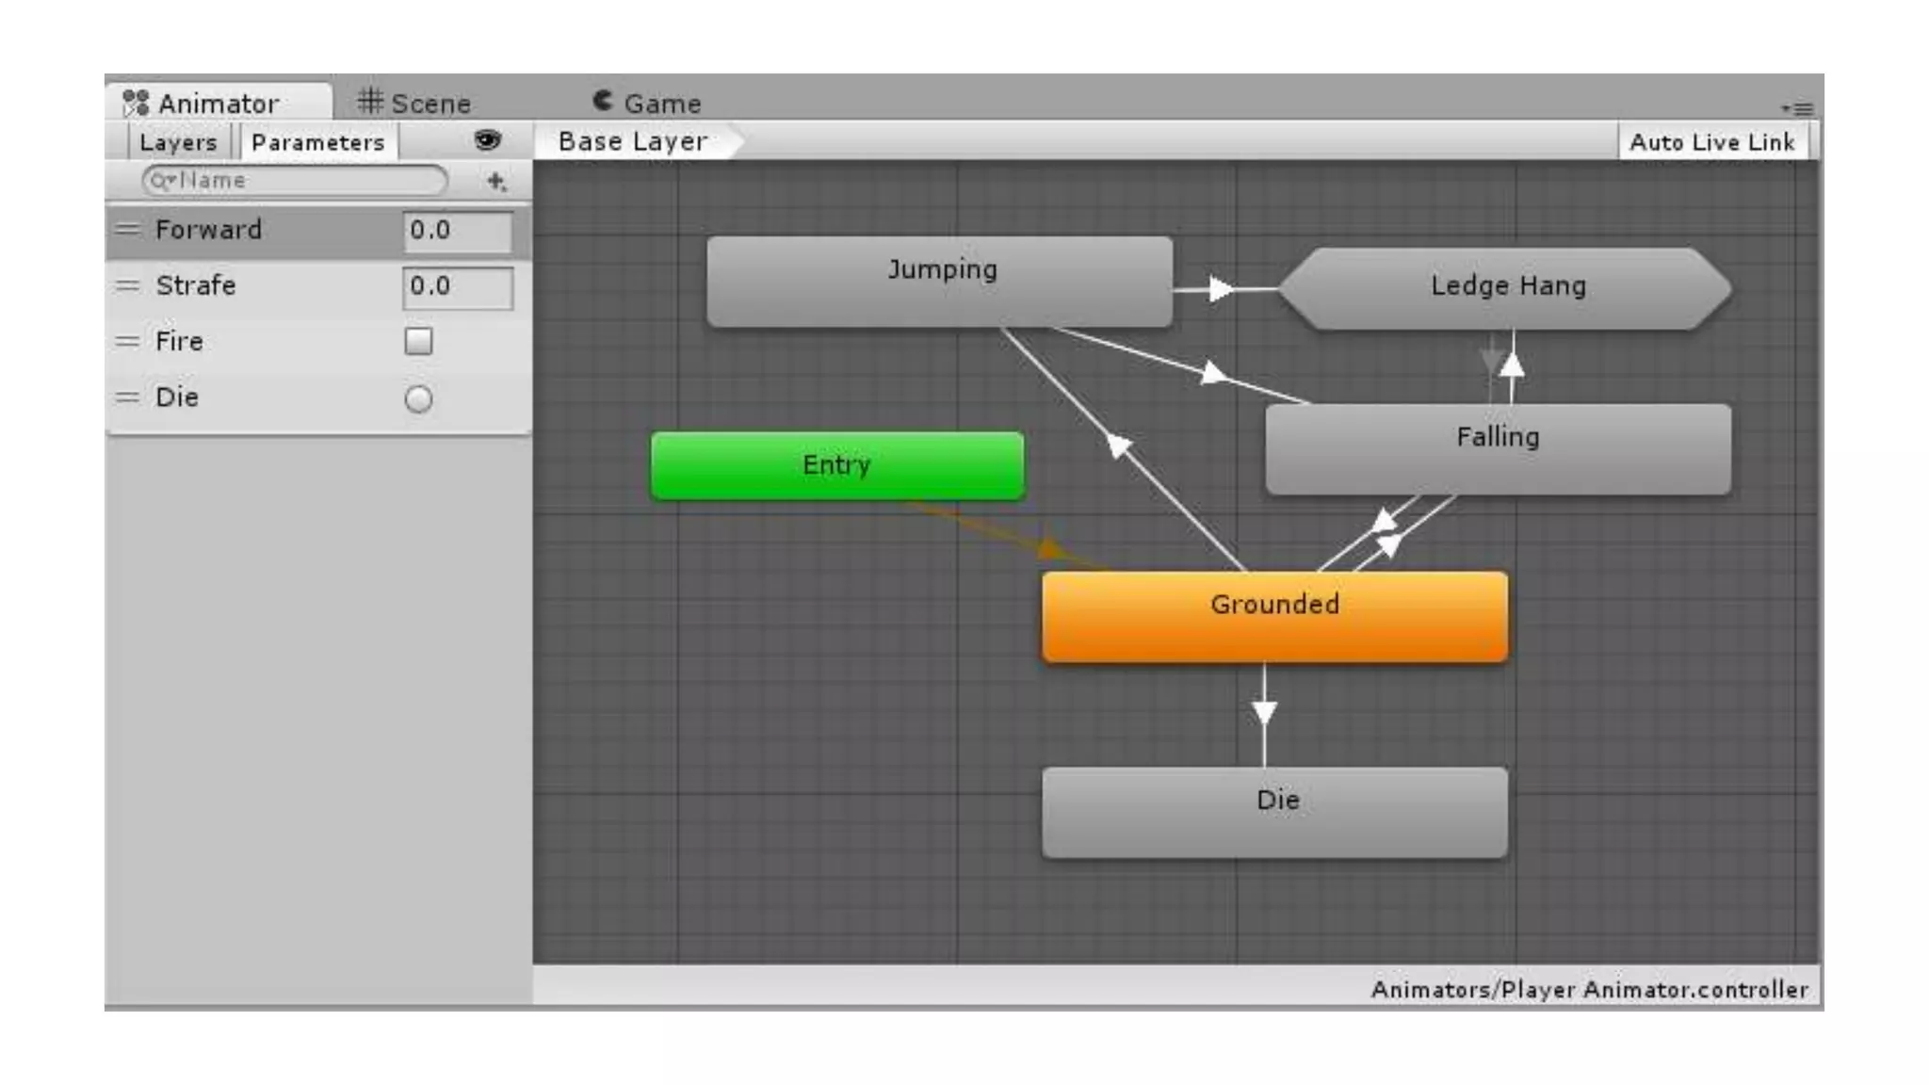Click the add parameter plus button
This screenshot has width=1929, height=1085.
tap(496, 181)
